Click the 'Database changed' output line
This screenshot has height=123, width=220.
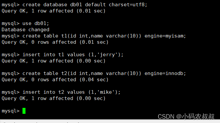point(25,30)
